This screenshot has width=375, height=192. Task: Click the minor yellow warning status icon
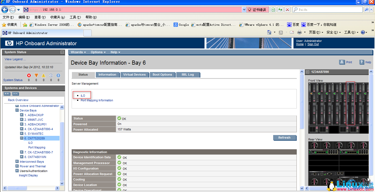click(x=43, y=76)
